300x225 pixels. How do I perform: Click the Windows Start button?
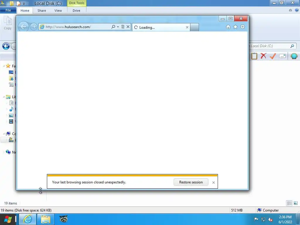click(8, 219)
